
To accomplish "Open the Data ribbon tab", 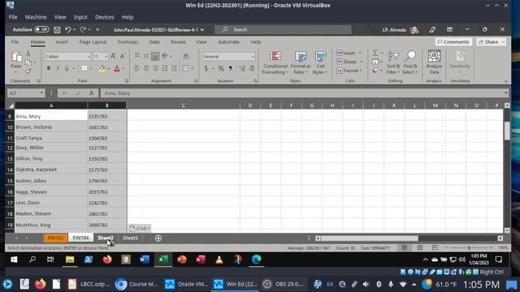I will point(154,42).
